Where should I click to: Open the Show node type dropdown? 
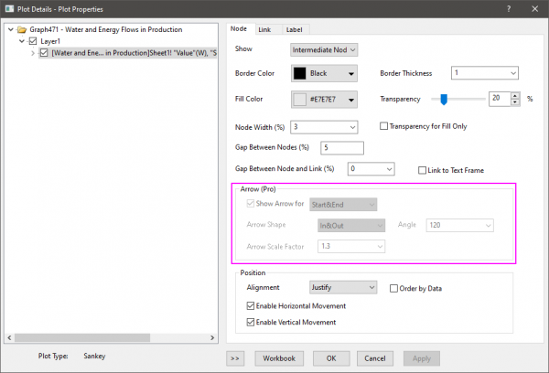[x=324, y=49]
